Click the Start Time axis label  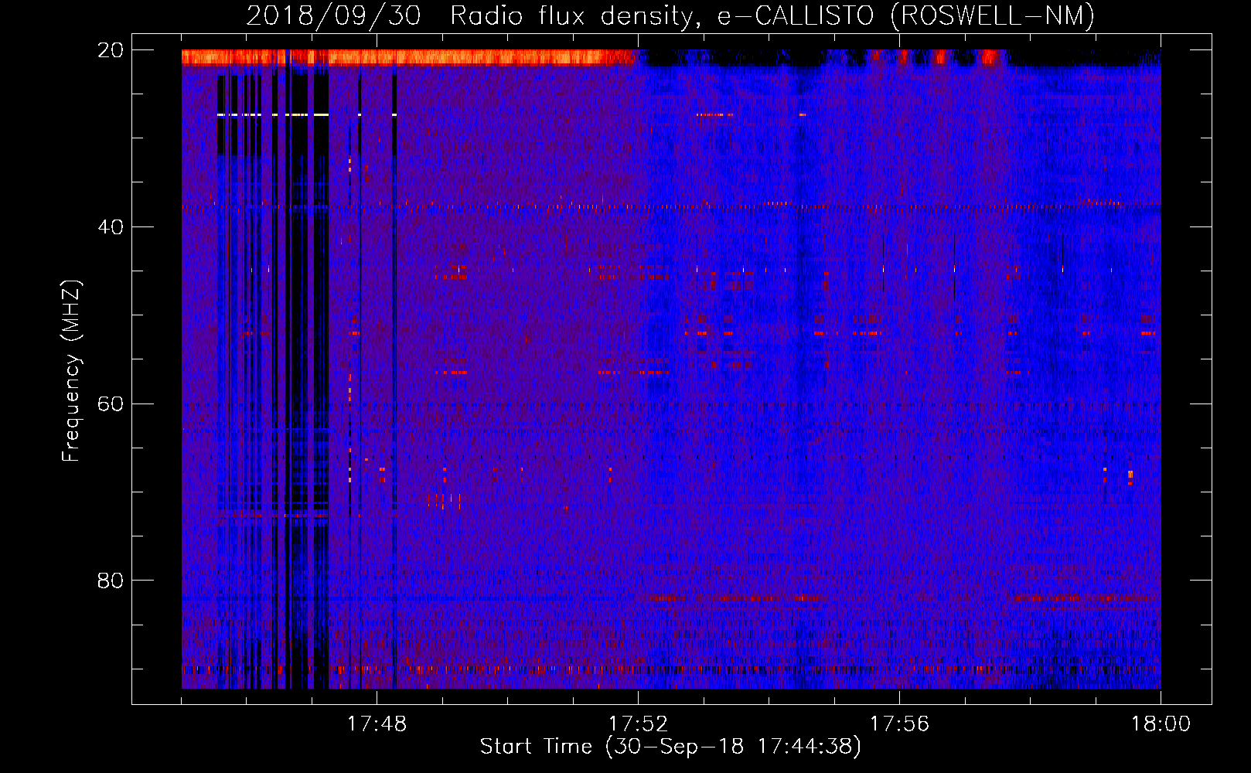point(670,747)
